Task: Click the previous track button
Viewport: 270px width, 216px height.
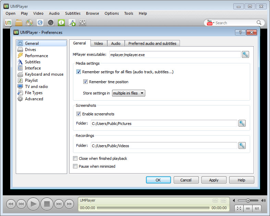Action: (x=21, y=204)
